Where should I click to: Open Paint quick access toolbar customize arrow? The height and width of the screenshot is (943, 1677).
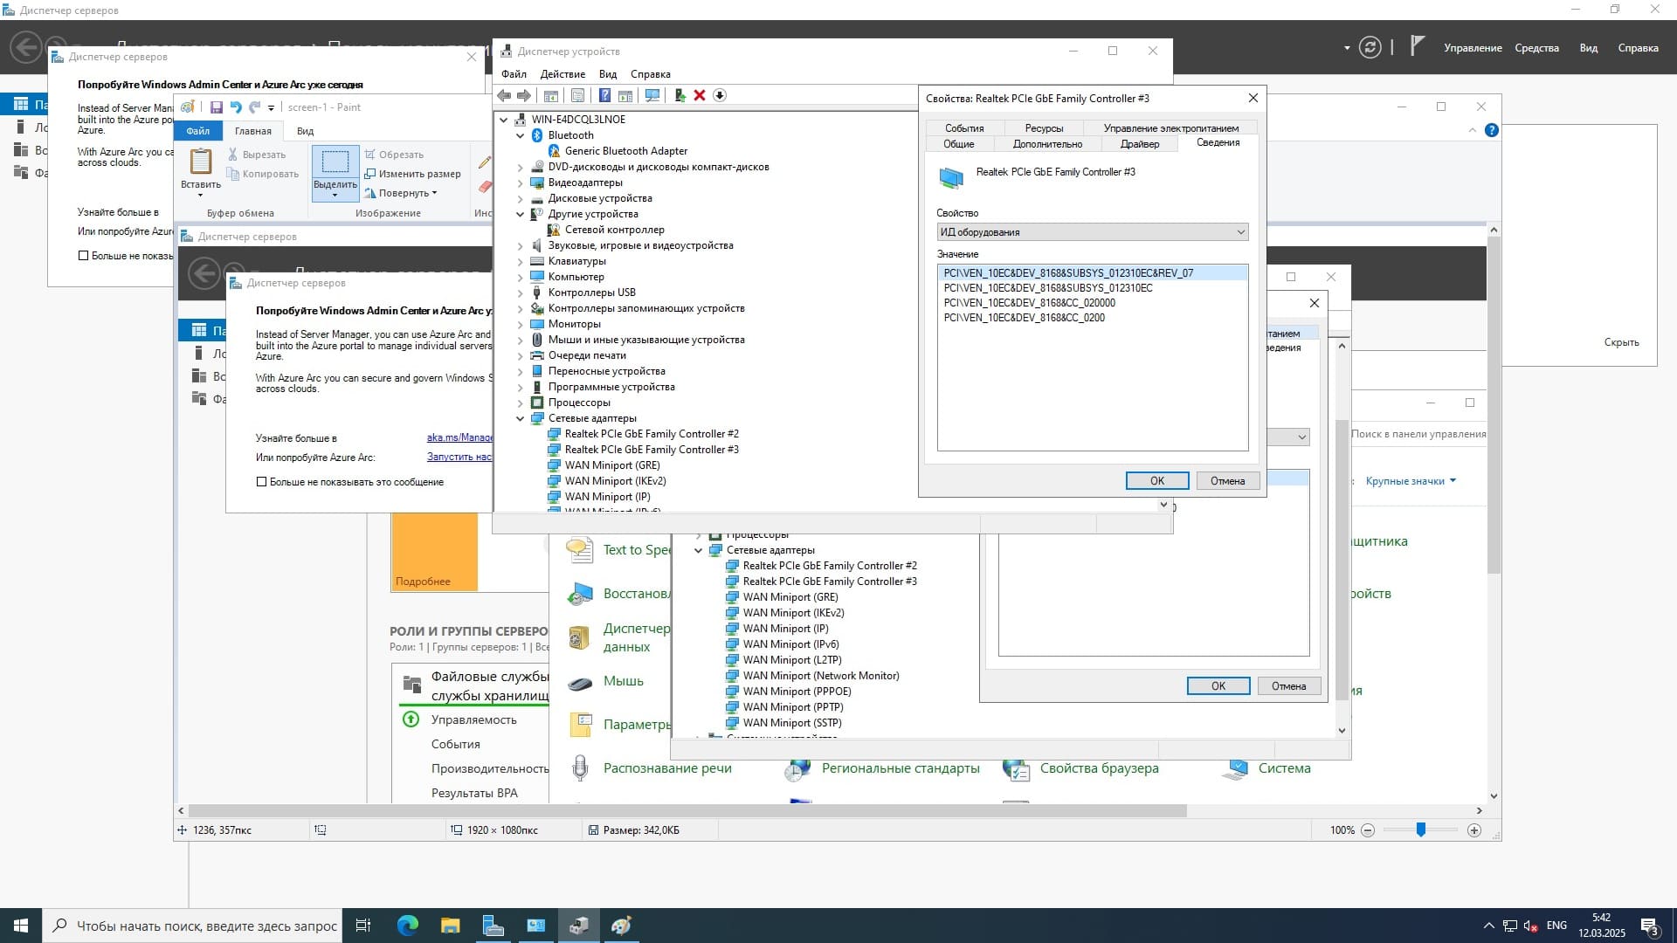(272, 108)
